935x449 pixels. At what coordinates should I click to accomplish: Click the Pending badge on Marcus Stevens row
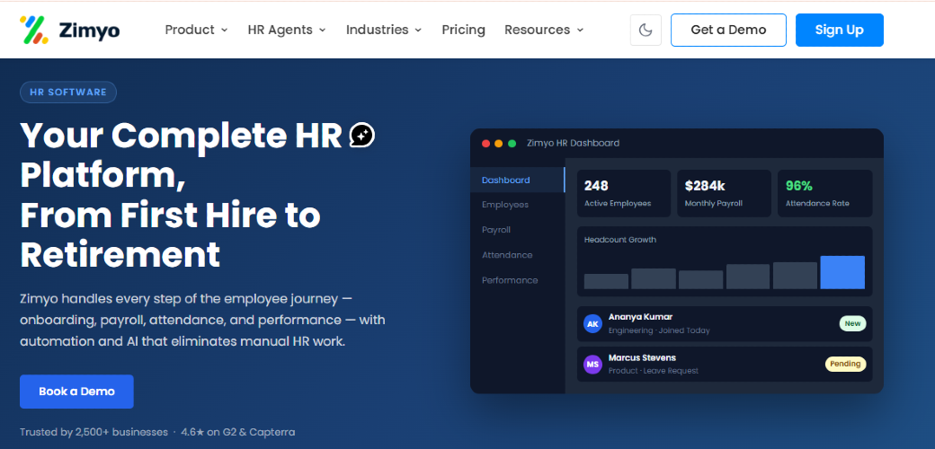coord(846,364)
